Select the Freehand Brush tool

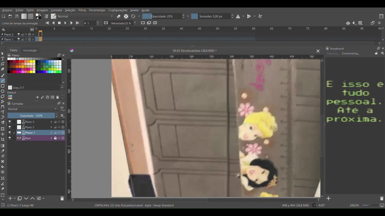[3, 75]
